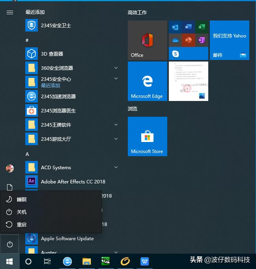Image resolution: width=256 pixels, height=269 pixels.
Task: Open the Skype tile
Action: coord(189,54)
